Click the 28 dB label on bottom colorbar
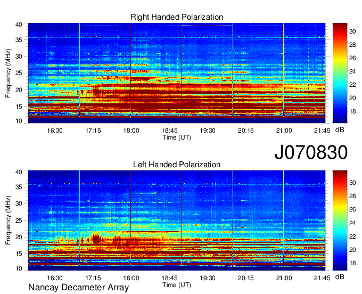 click(x=352, y=196)
